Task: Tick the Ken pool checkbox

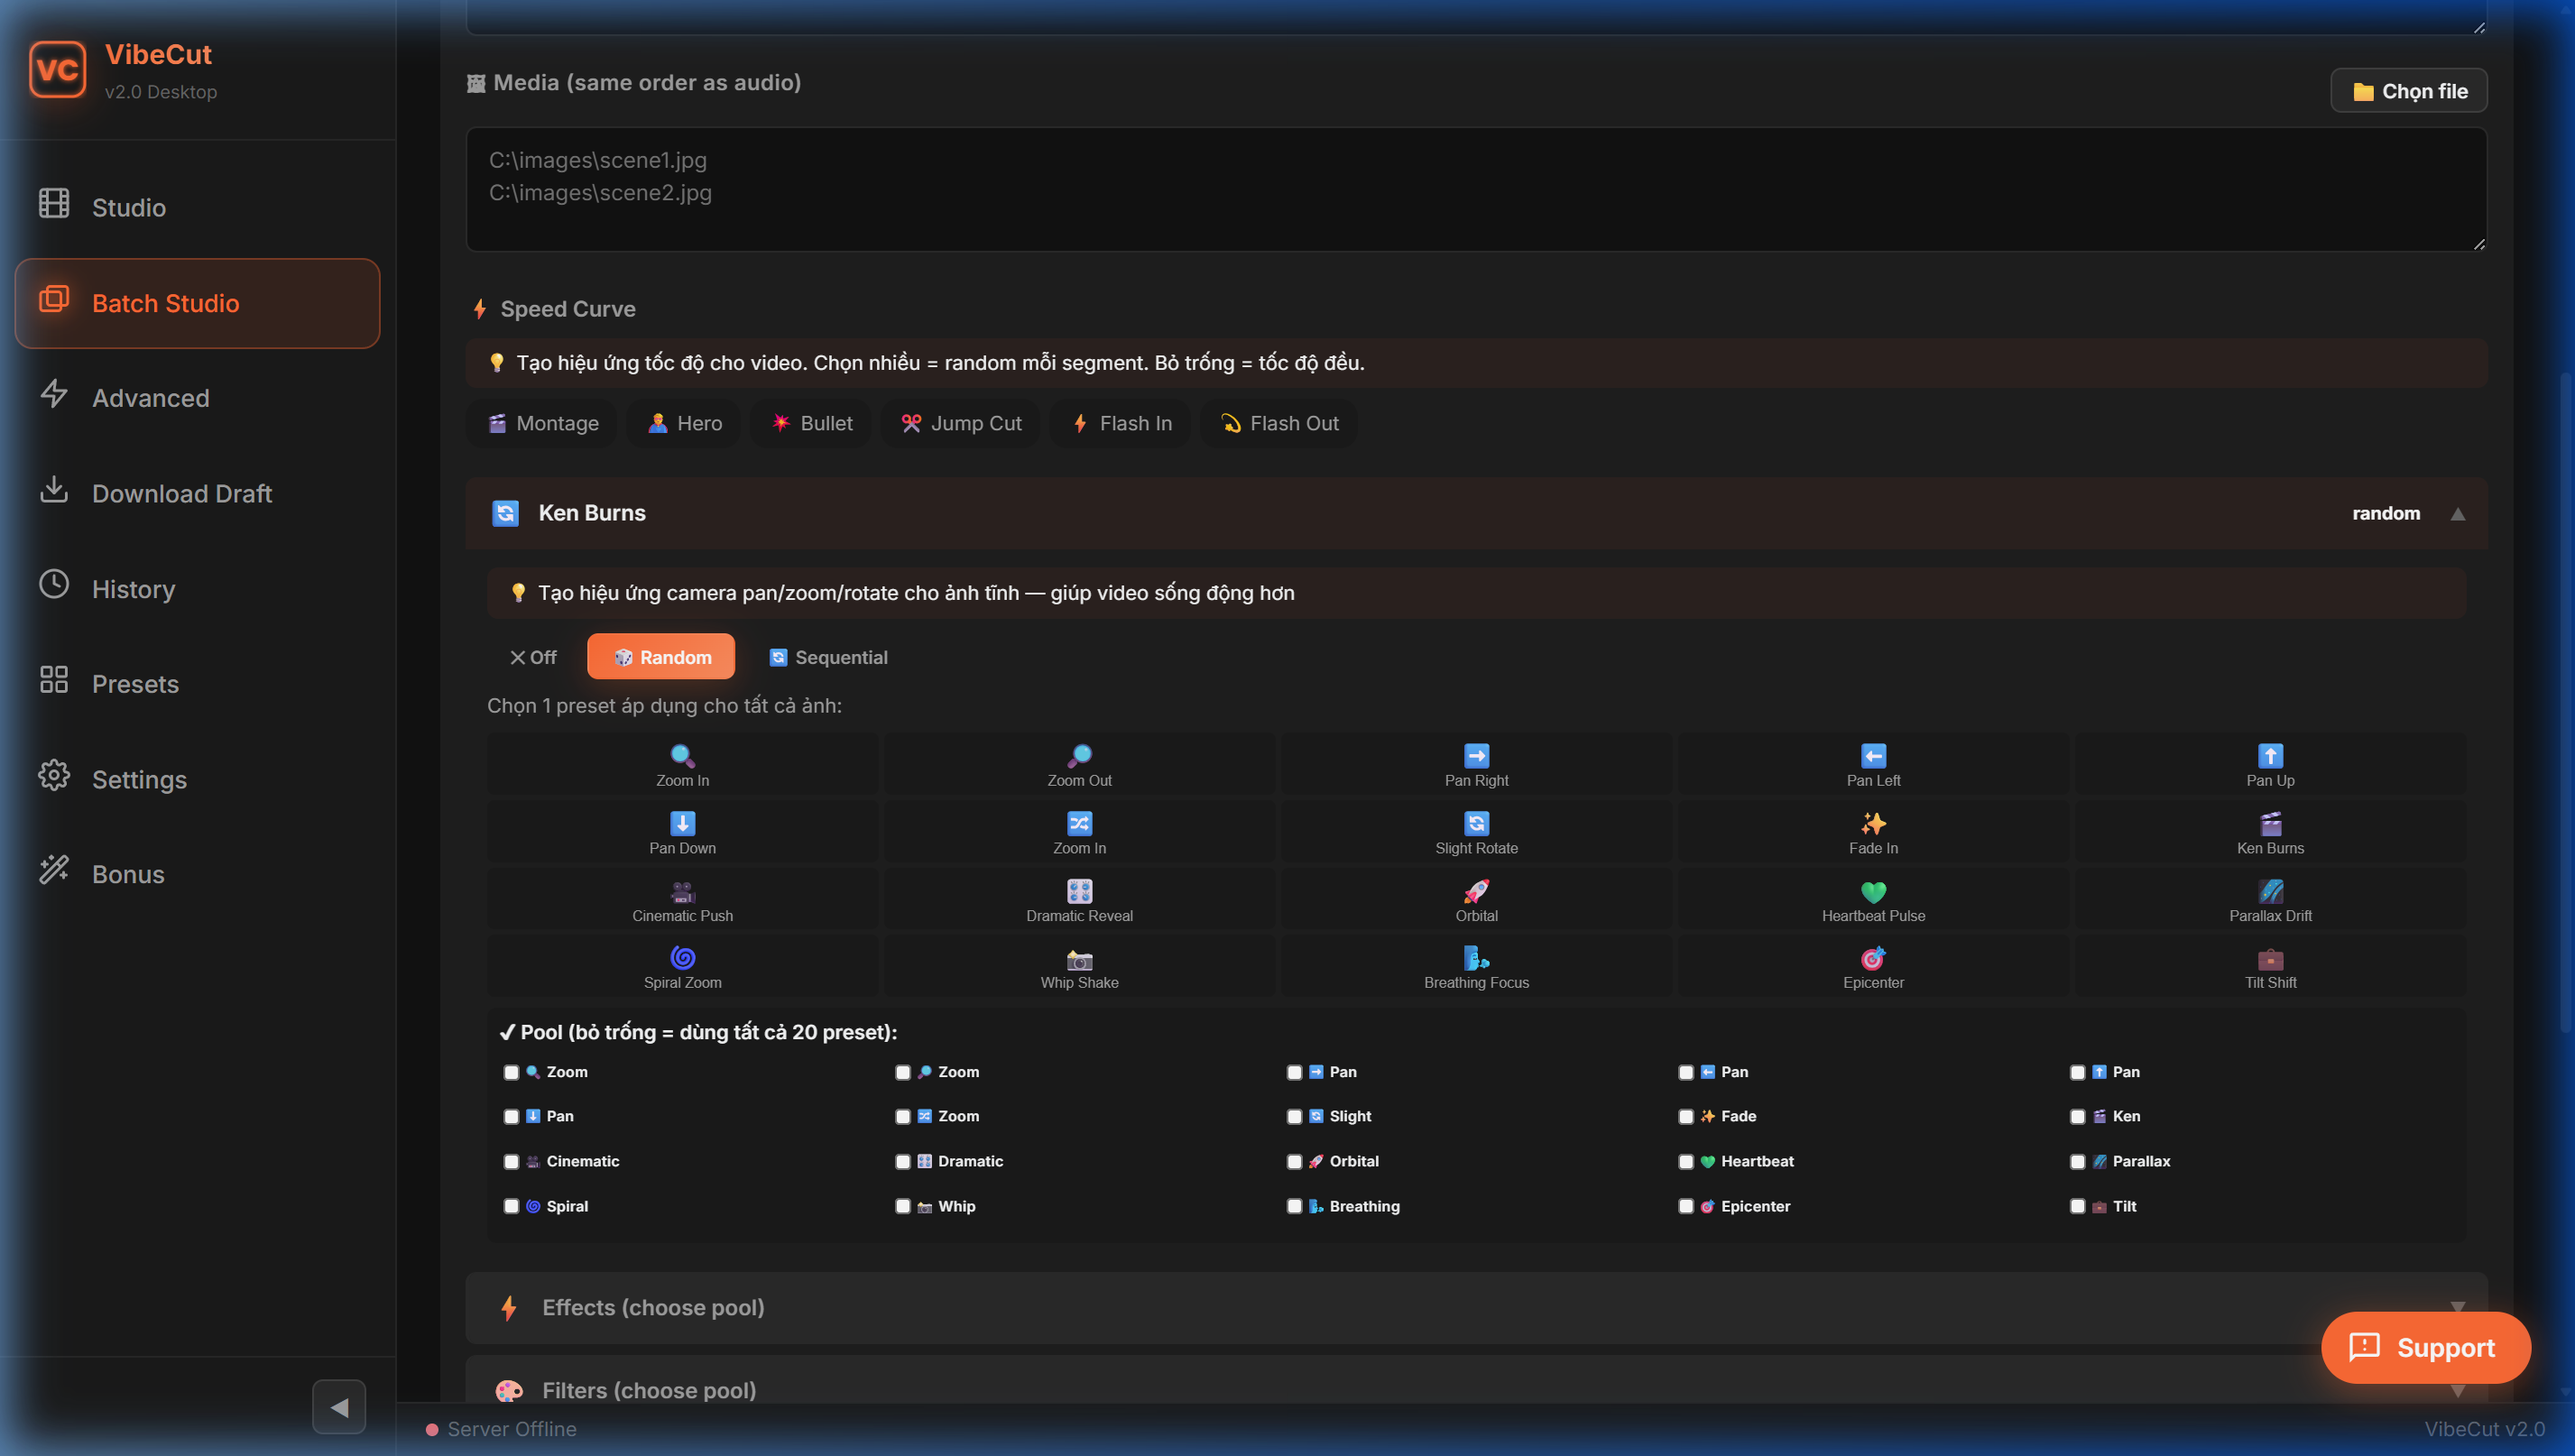Action: 2077,1117
